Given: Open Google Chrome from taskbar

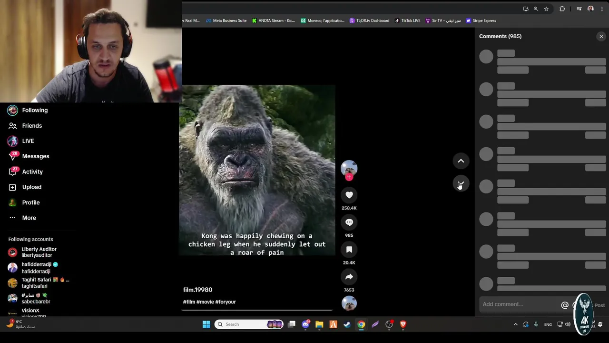Looking at the screenshot, I should [x=361, y=324].
